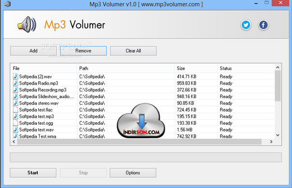Viewport: 292px width, 188px height.
Task: Sort list by Size column header
Action: pyautogui.click(x=196, y=68)
